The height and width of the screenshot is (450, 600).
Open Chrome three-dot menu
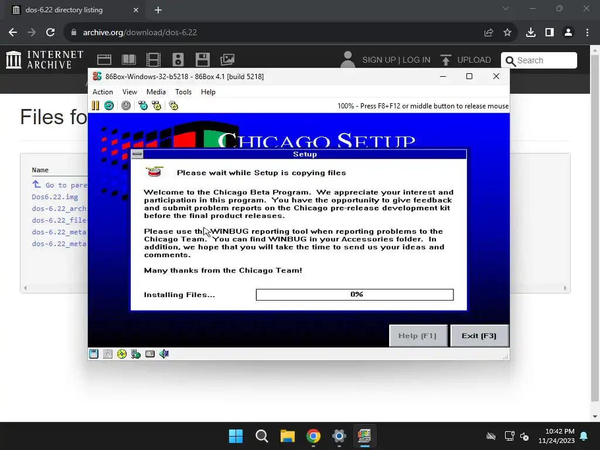(x=587, y=33)
